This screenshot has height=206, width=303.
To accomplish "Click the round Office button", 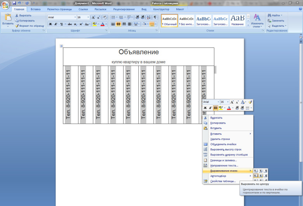I will 5,5.
